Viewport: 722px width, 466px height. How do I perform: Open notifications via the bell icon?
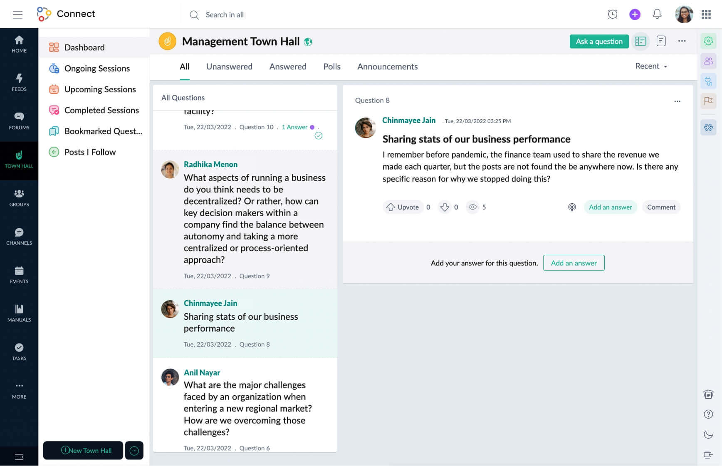point(657,14)
